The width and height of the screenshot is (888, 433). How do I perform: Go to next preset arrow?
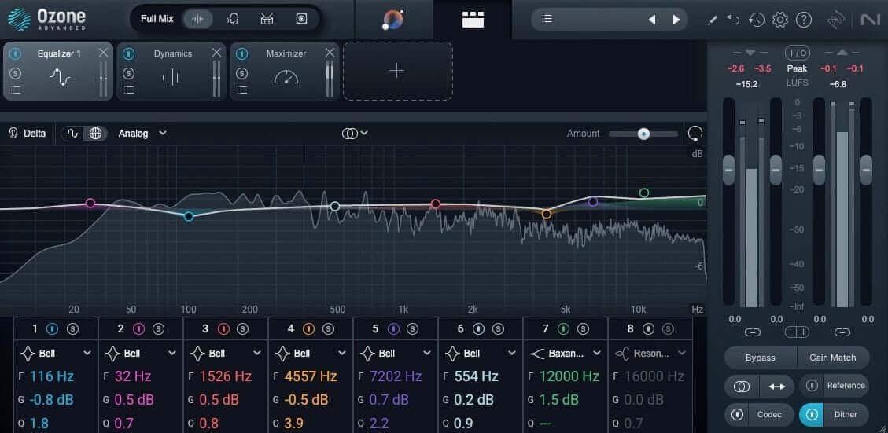click(x=676, y=20)
